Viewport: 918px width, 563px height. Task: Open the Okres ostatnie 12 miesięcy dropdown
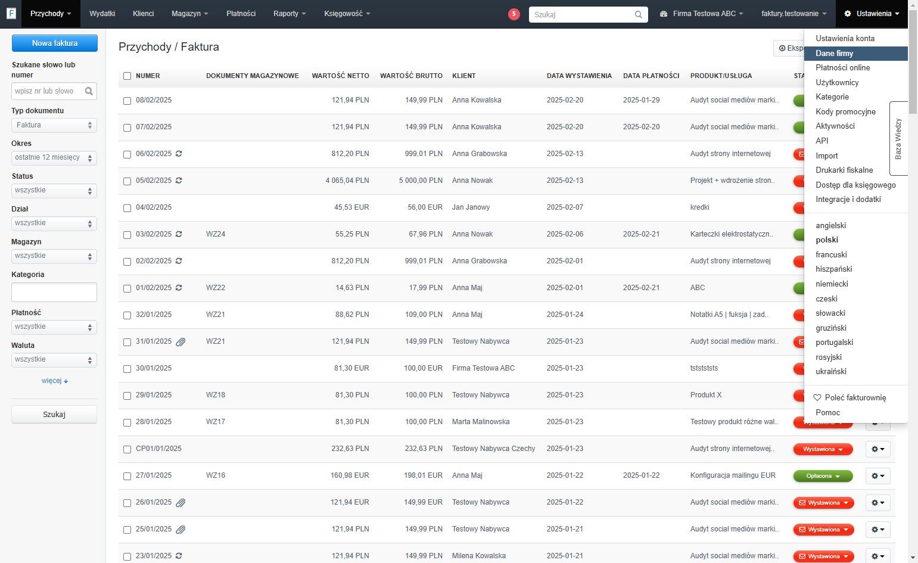54,158
